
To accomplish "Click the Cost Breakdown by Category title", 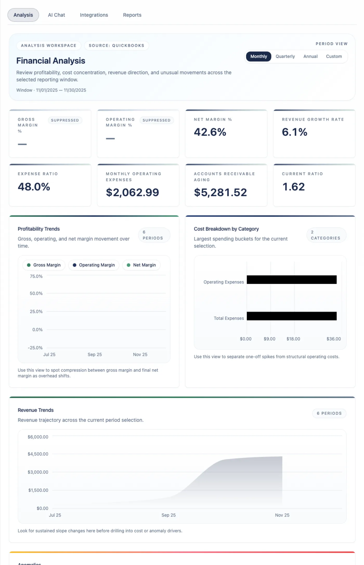I will (226, 229).
